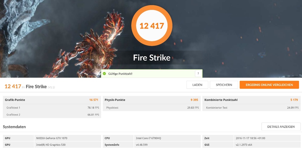The height and width of the screenshot is (152, 302).
Task: Click the Systemdaten section heading
Action: tap(14, 127)
